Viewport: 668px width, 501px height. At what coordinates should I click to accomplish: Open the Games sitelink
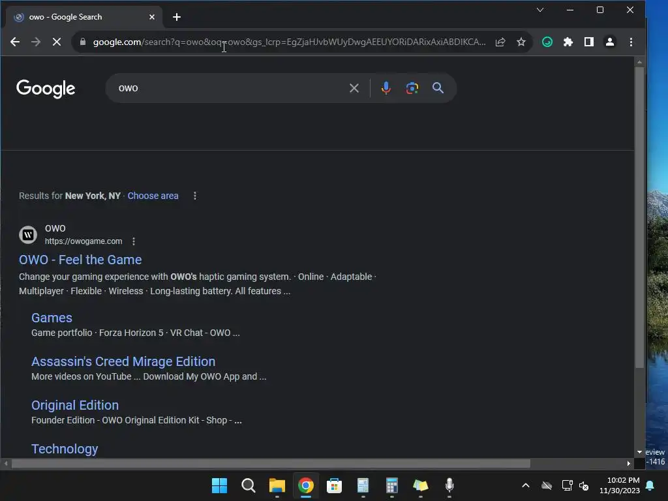[52, 318]
